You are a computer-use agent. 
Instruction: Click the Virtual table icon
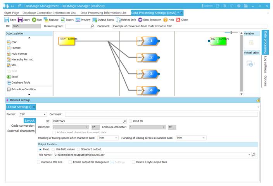(x=250, y=64)
